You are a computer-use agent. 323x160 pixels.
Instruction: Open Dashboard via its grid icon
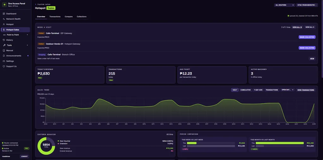pos(4,14)
